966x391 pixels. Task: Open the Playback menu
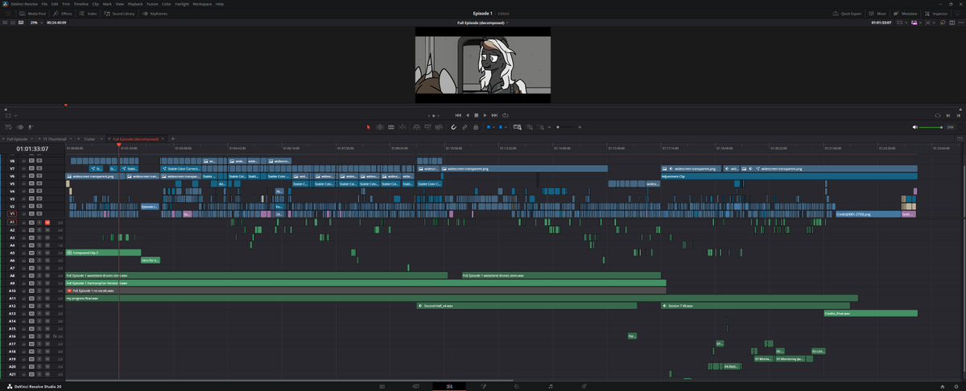point(134,4)
